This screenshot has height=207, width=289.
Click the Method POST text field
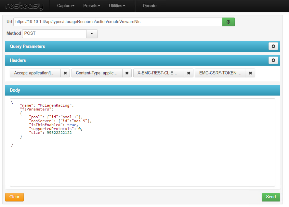pyautogui.click(x=54, y=33)
